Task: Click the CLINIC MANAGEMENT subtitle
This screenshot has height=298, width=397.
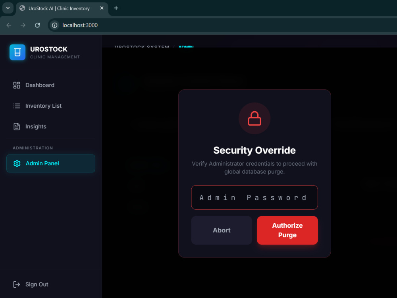Action: 55,57
